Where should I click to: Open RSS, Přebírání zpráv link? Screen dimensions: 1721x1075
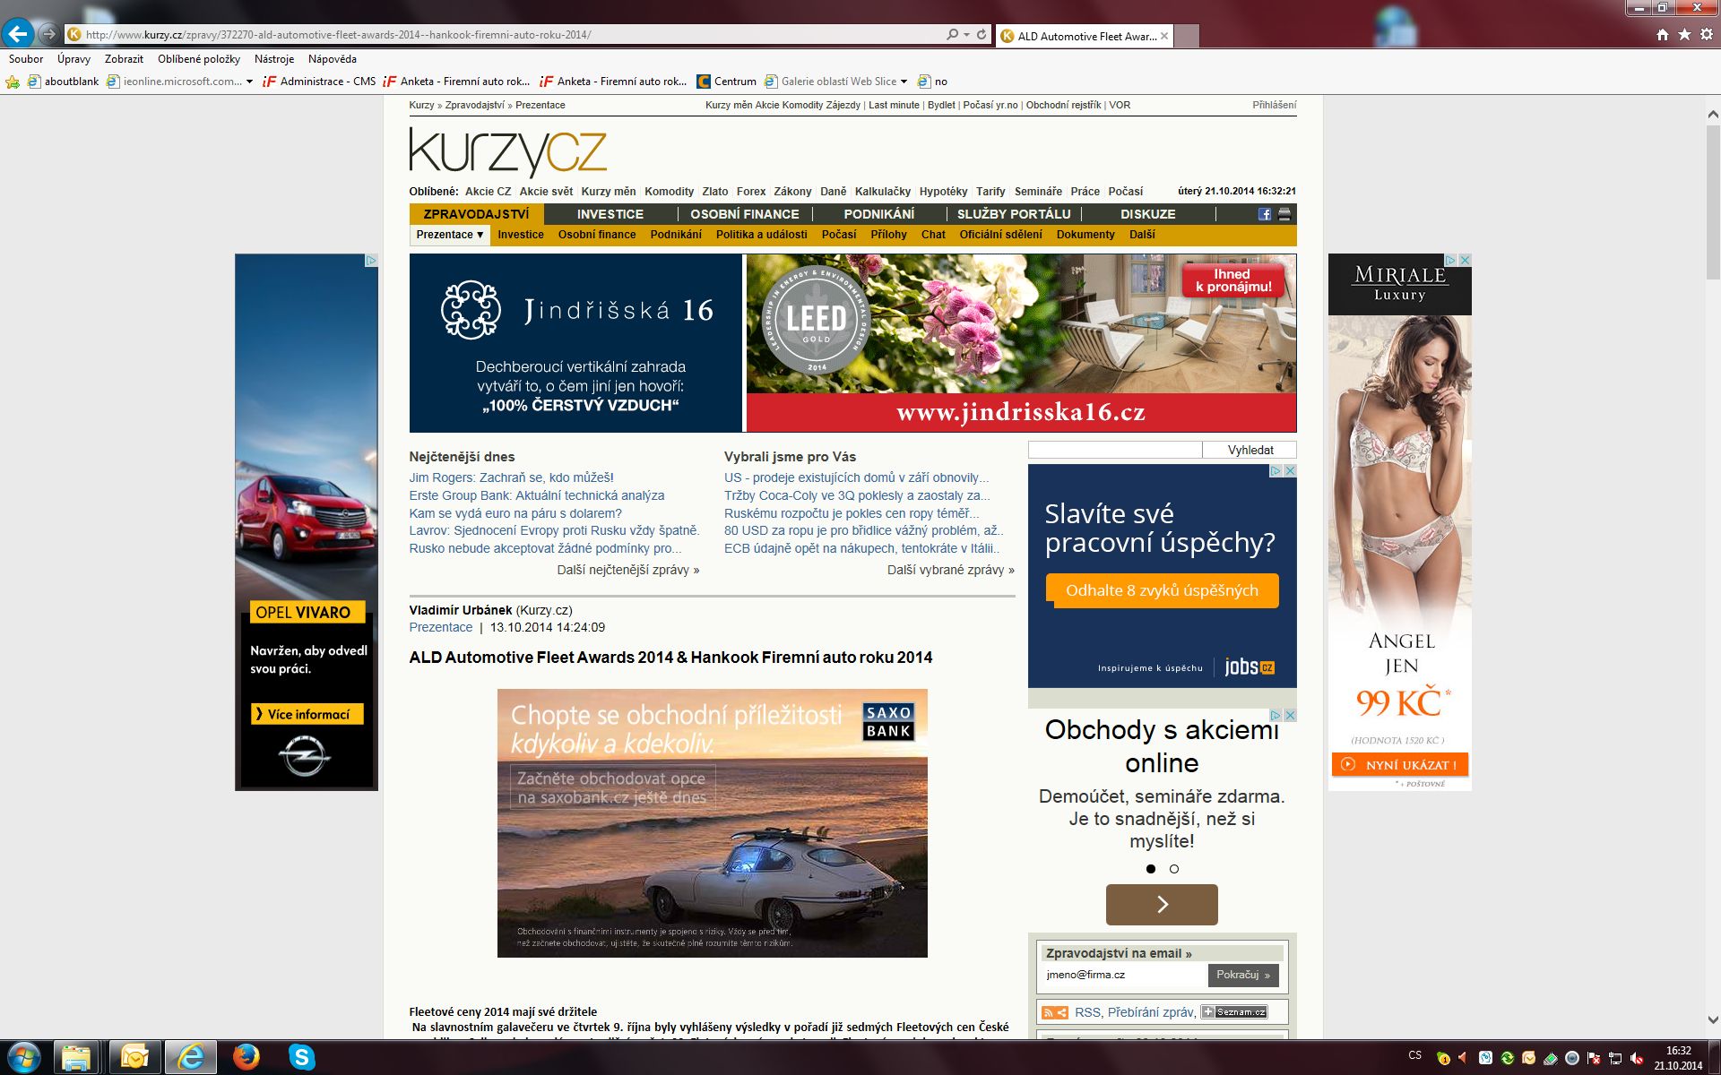click(1135, 1012)
